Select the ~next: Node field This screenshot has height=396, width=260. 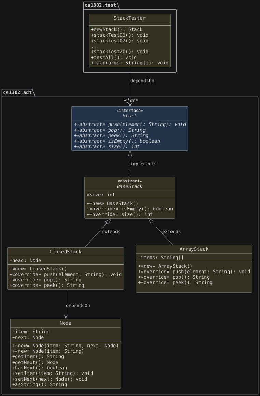click(28, 337)
